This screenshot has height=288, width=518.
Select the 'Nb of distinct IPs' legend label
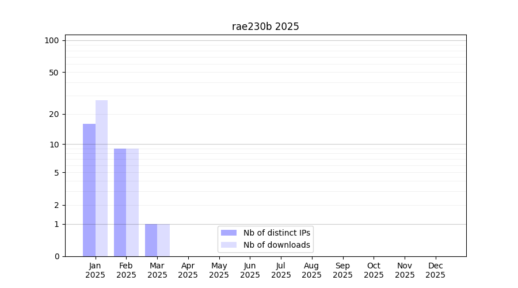276,233
